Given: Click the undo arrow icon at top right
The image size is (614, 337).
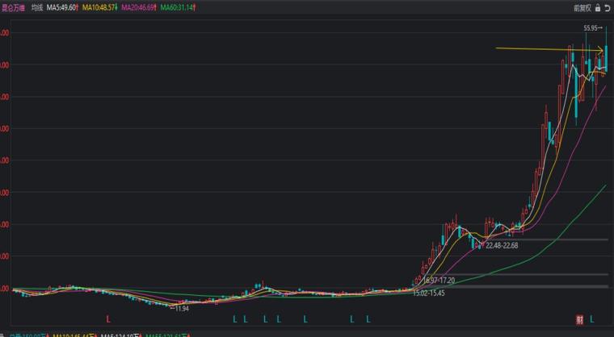Looking at the screenshot, I should coord(608,8).
